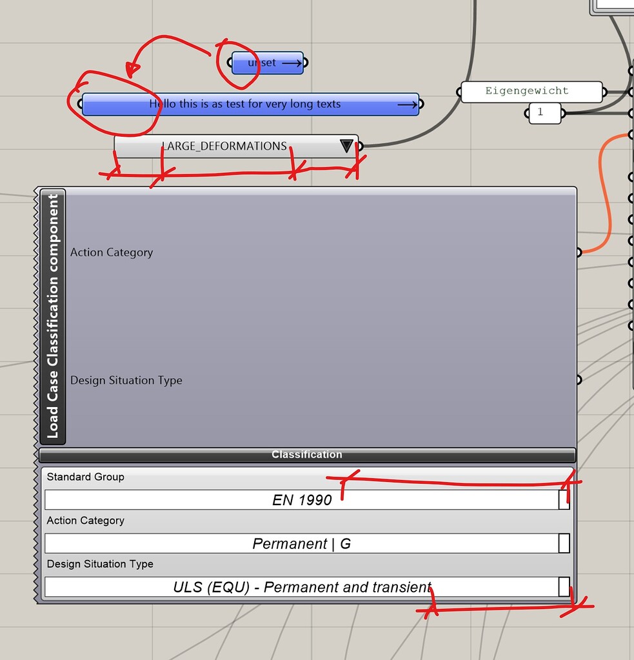Viewport: 634px width, 660px height.
Task: Open the selector button beside ULS (EQU) field
Action: click(x=562, y=587)
